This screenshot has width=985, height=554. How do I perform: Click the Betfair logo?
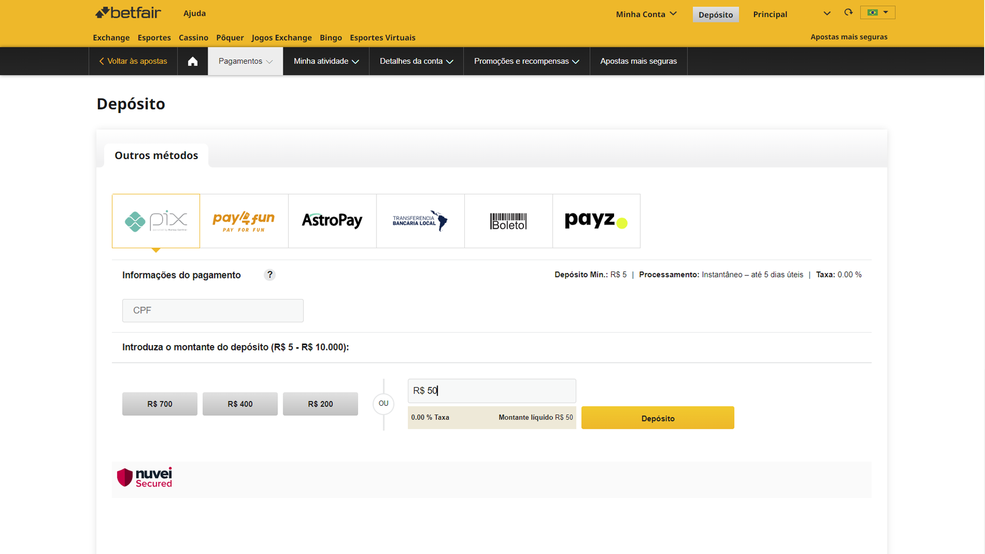coord(128,13)
